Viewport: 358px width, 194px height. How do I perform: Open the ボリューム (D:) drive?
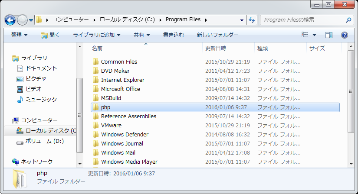click(x=44, y=141)
